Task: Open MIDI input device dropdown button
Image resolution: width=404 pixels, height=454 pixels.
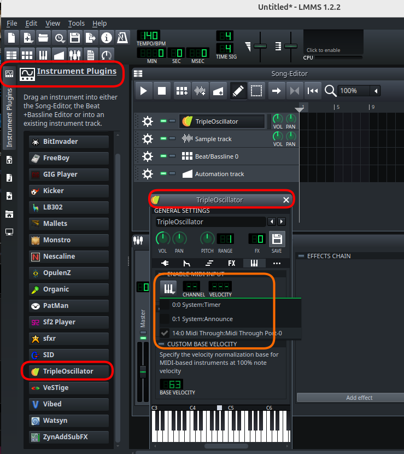Action: tap(168, 288)
